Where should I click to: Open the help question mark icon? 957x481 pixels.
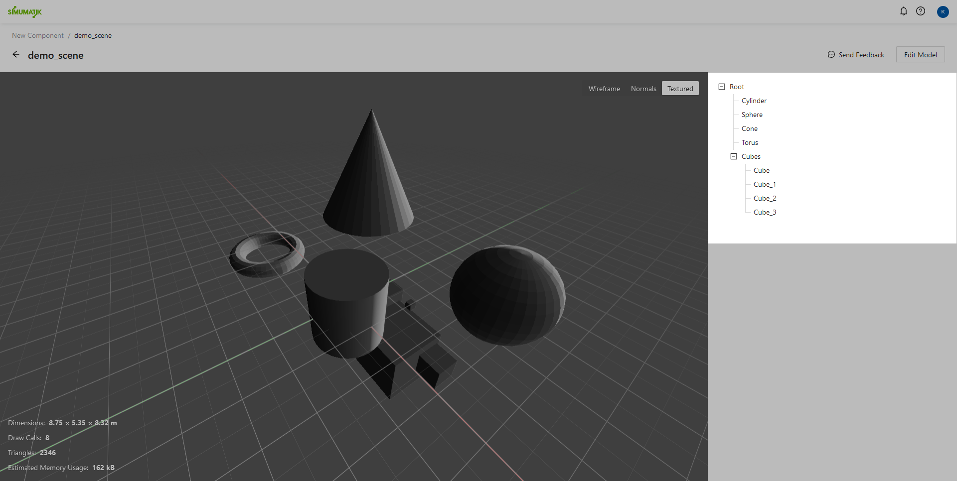click(x=920, y=11)
